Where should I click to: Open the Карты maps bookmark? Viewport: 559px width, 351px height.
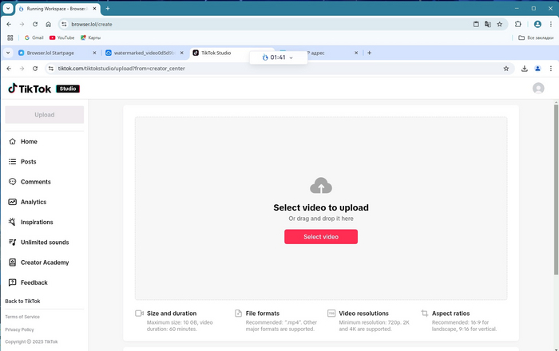pos(90,37)
